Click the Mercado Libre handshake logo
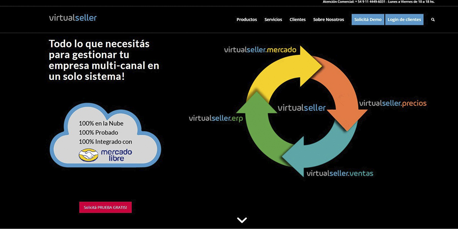Viewport: 458px width, 229px height. click(x=88, y=155)
